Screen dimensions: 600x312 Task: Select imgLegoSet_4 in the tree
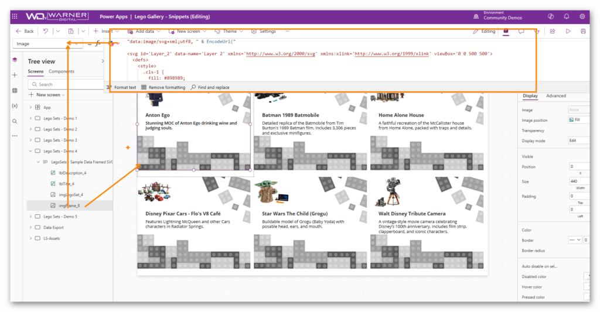click(x=71, y=194)
